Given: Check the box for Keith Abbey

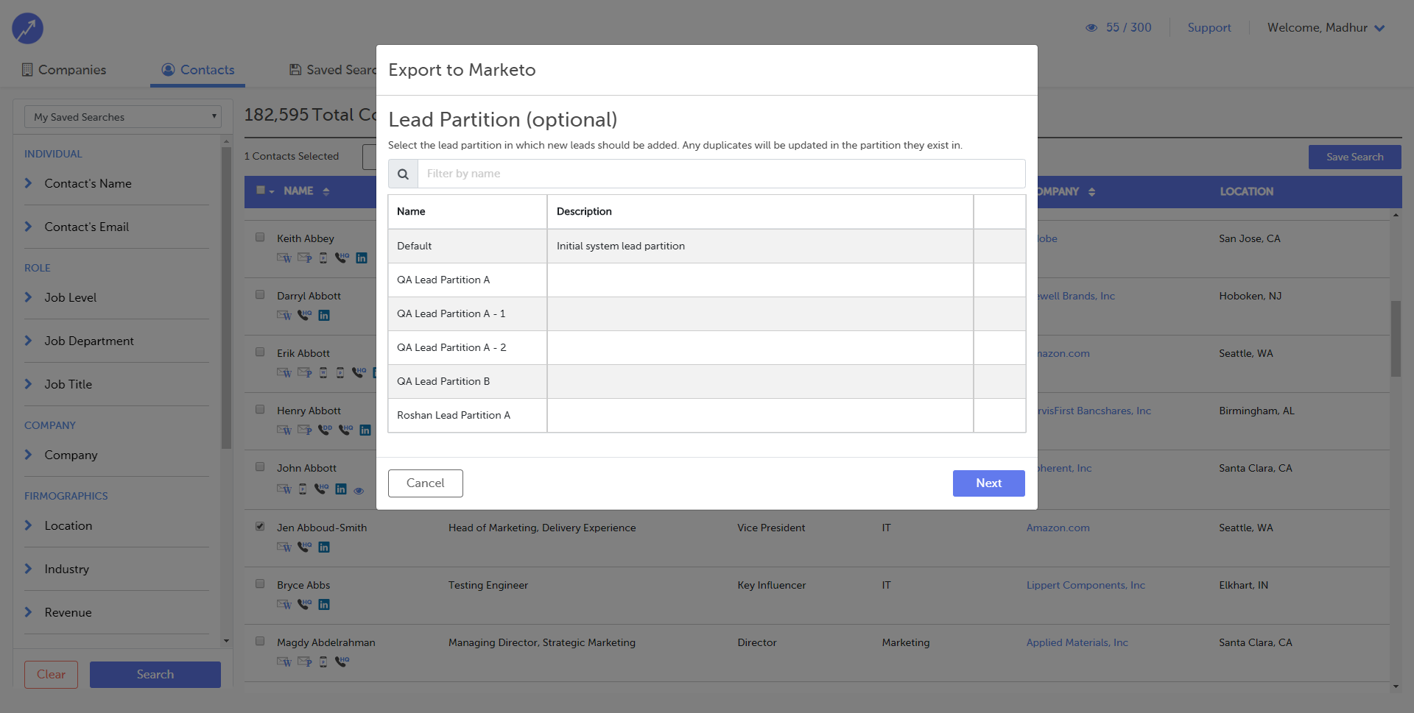Looking at the screenshot, I should pos(260,237).
